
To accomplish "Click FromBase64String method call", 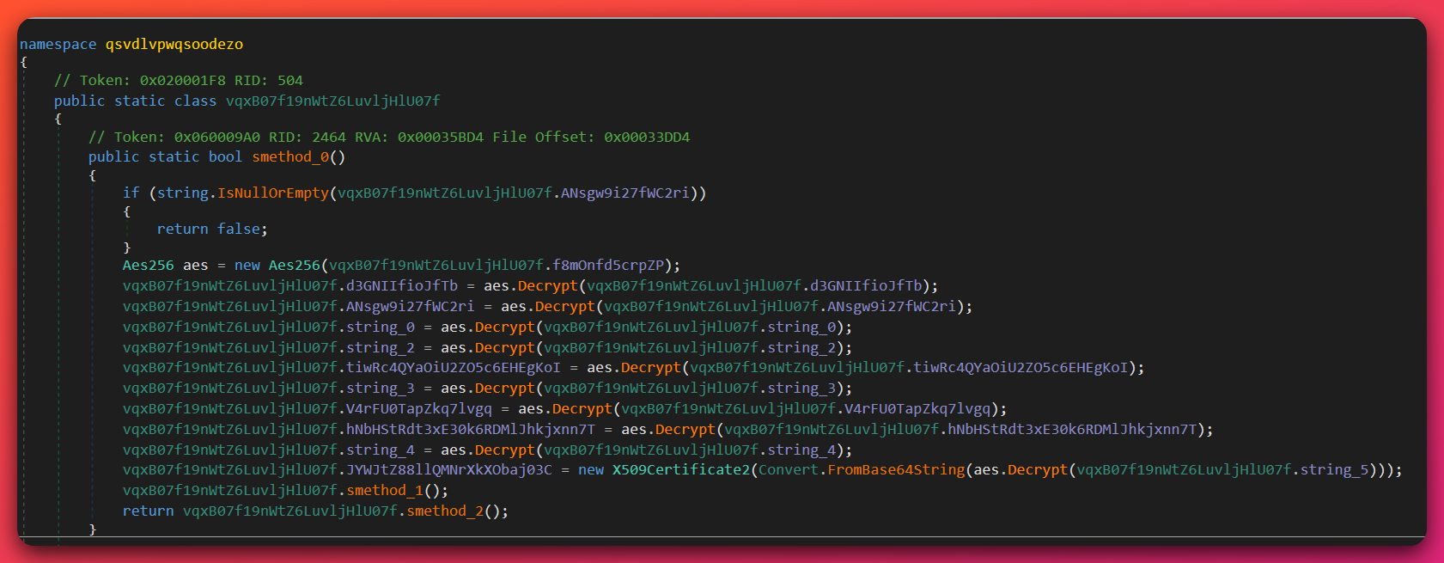I will point(896,469).
